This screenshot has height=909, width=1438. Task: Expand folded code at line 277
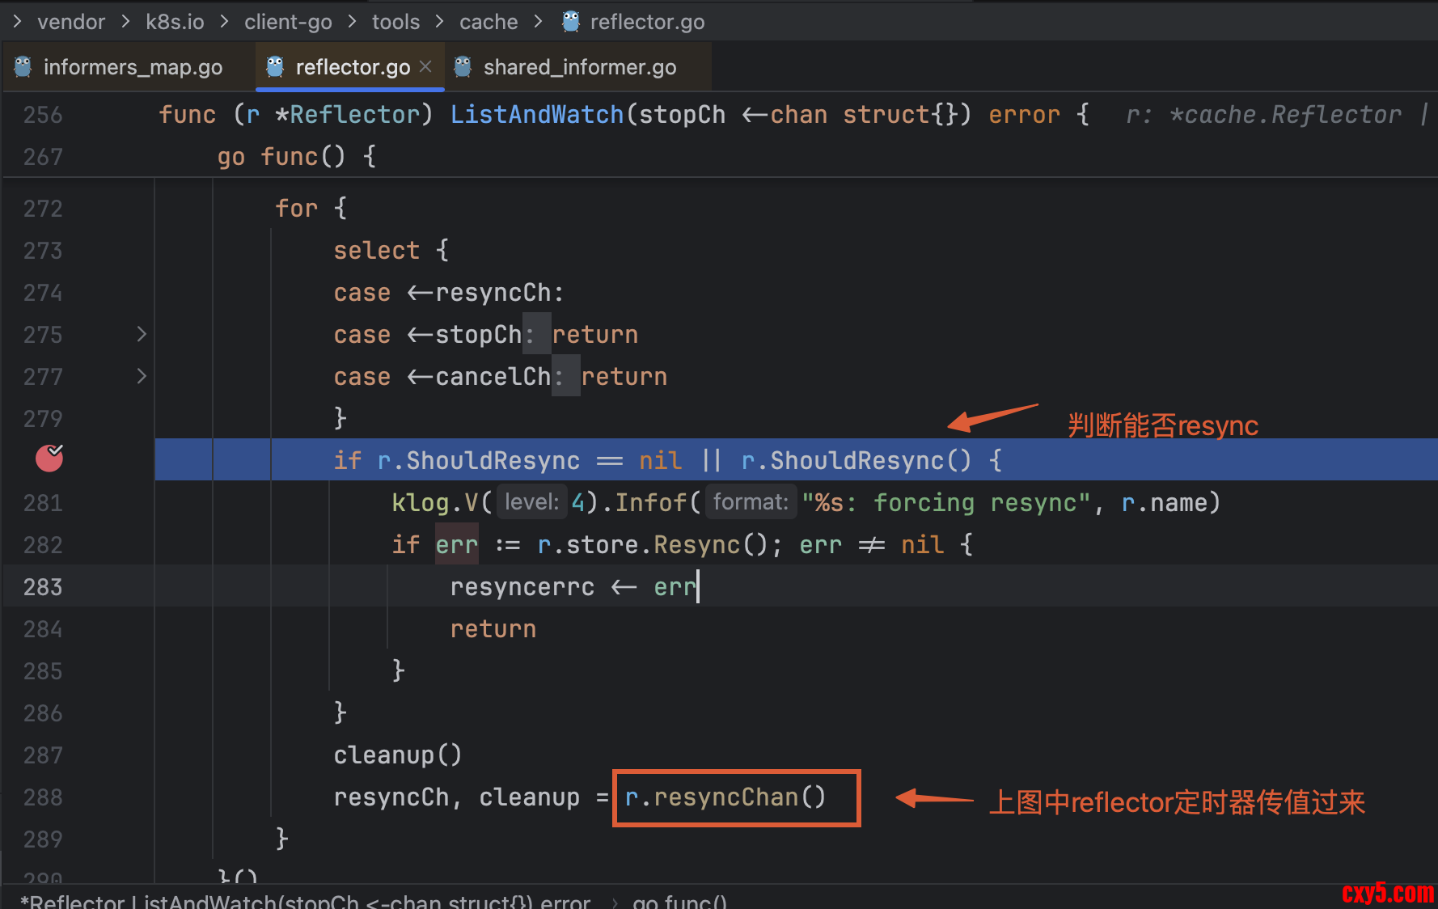(142, 376)
